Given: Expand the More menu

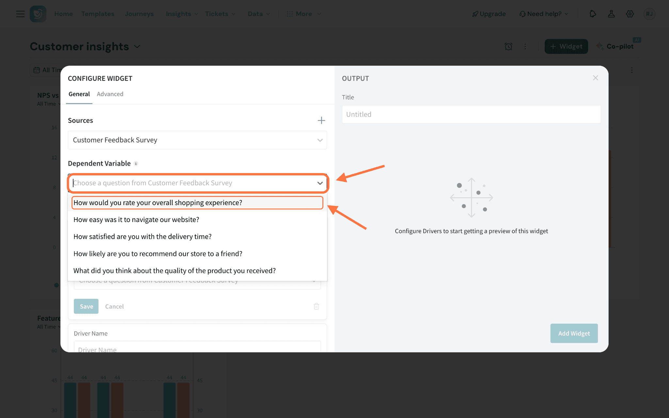Looking at the screenshot, I should 304,14.
